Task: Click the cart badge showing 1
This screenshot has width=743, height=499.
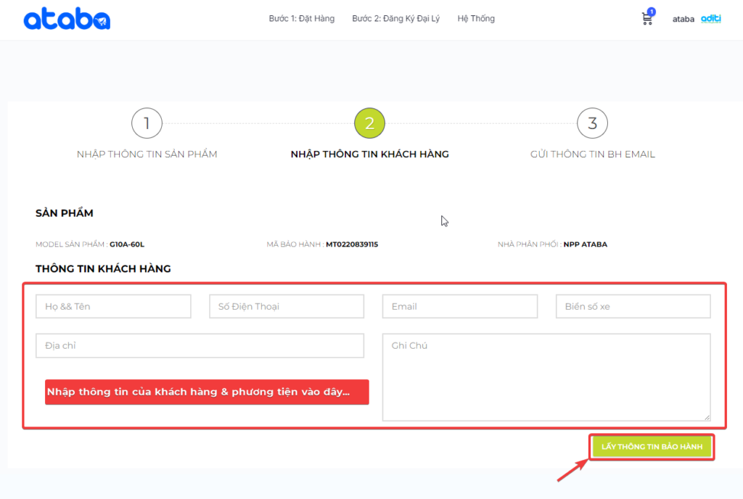Action: (x=651, y=12)
